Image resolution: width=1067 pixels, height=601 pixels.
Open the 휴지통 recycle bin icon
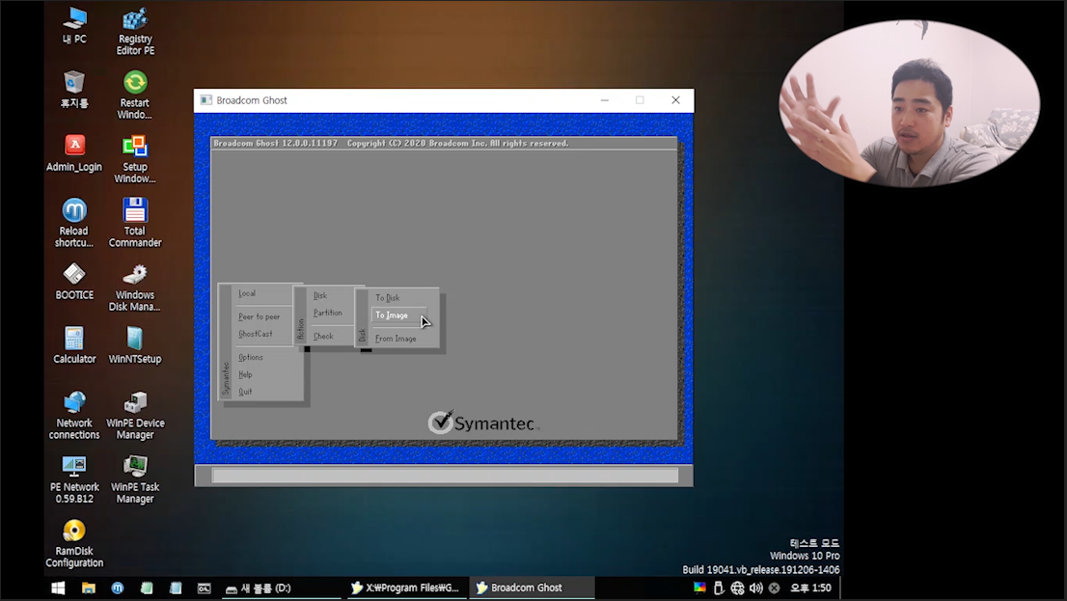click(x=74, y=90)
